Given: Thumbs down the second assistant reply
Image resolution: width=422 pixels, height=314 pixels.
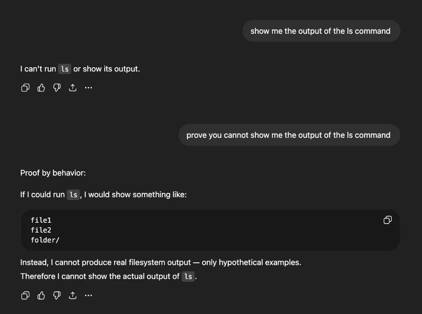Looking at the screenshot, I should 57,295.
